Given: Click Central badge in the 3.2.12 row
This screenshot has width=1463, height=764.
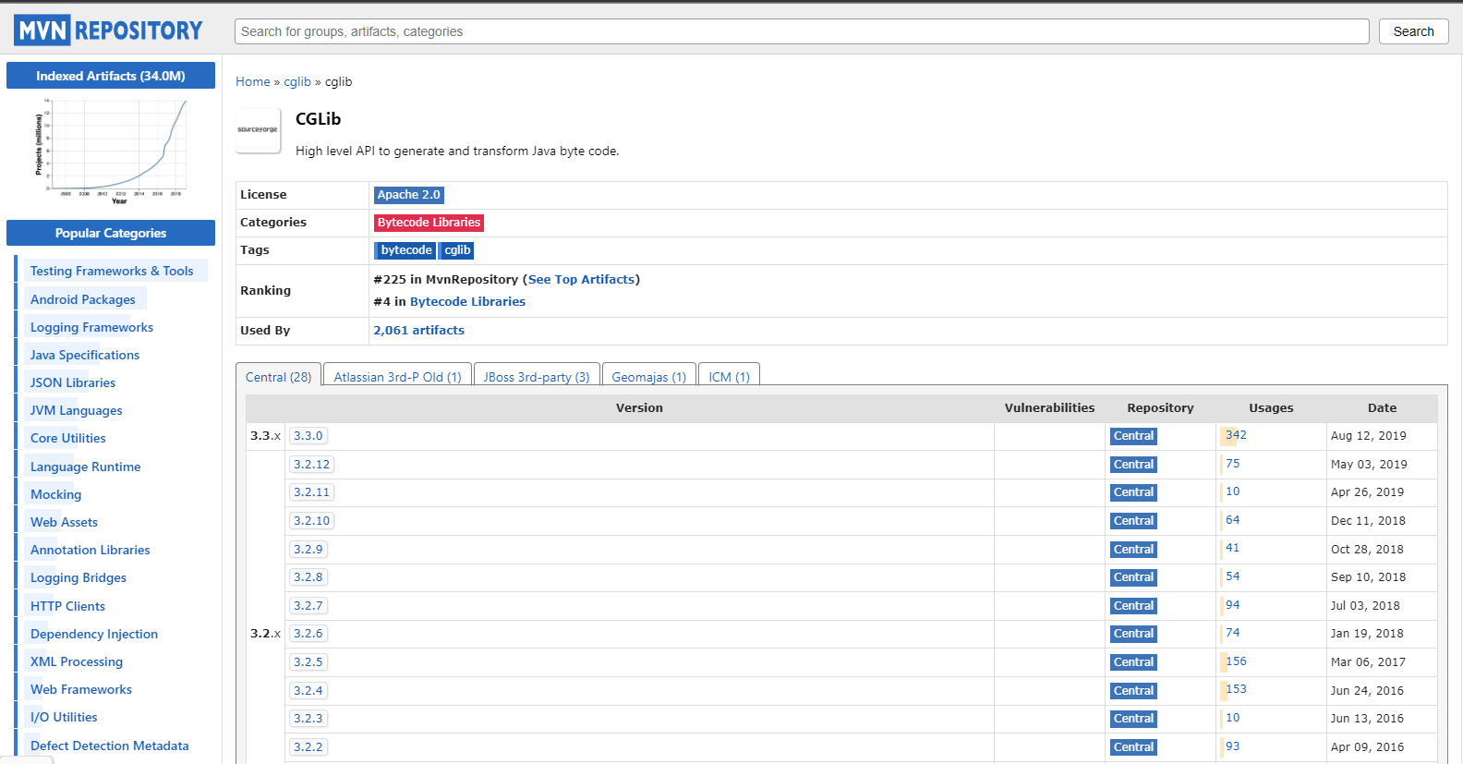Looking at the screenshot, I should 1133,465.
